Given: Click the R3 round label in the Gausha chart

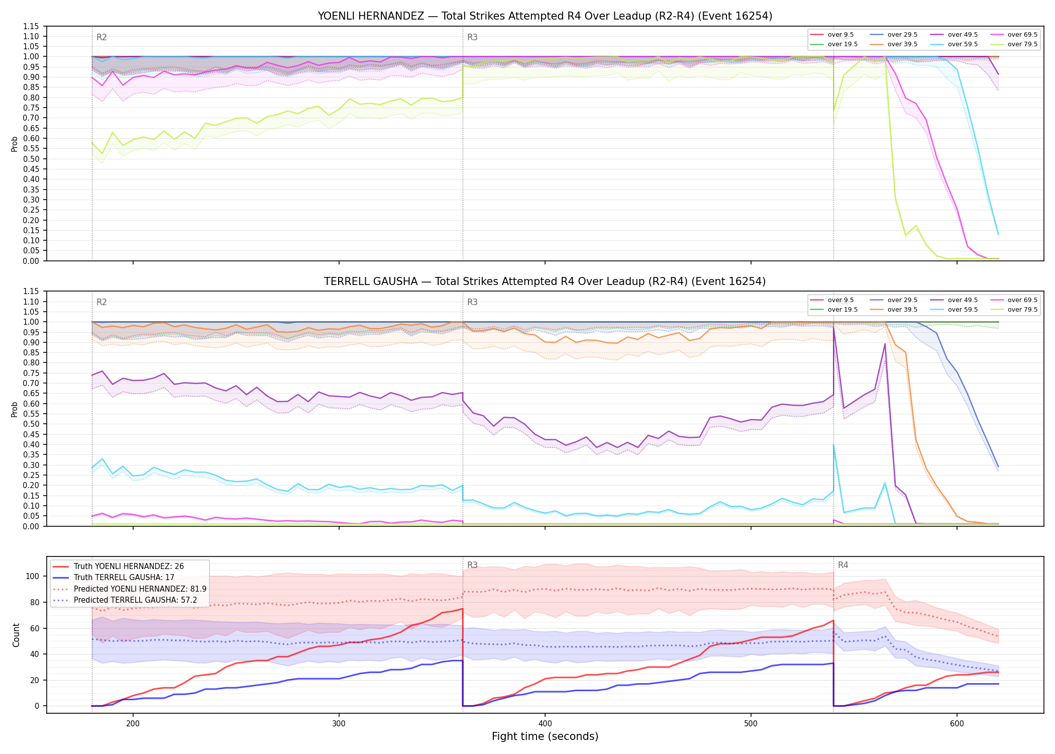Looking at the screenshot, I should (x=472, y=302).
